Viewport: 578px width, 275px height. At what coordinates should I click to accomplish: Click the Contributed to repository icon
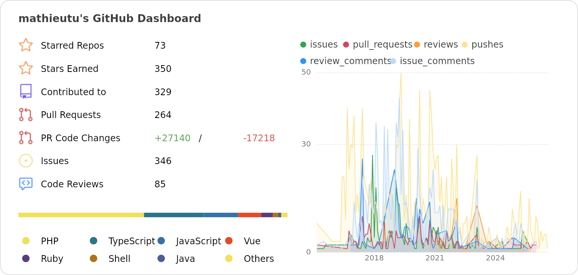point(25,92)
